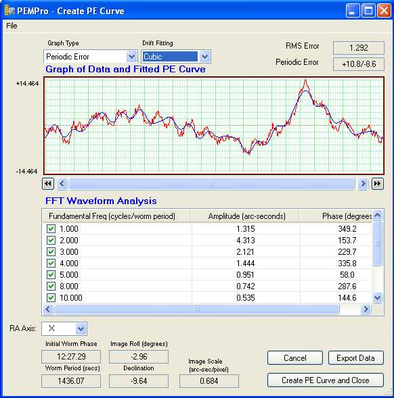394x398 pixels.
Task: Click the -14.464 graph axis label
Action: tap(26, 172)
